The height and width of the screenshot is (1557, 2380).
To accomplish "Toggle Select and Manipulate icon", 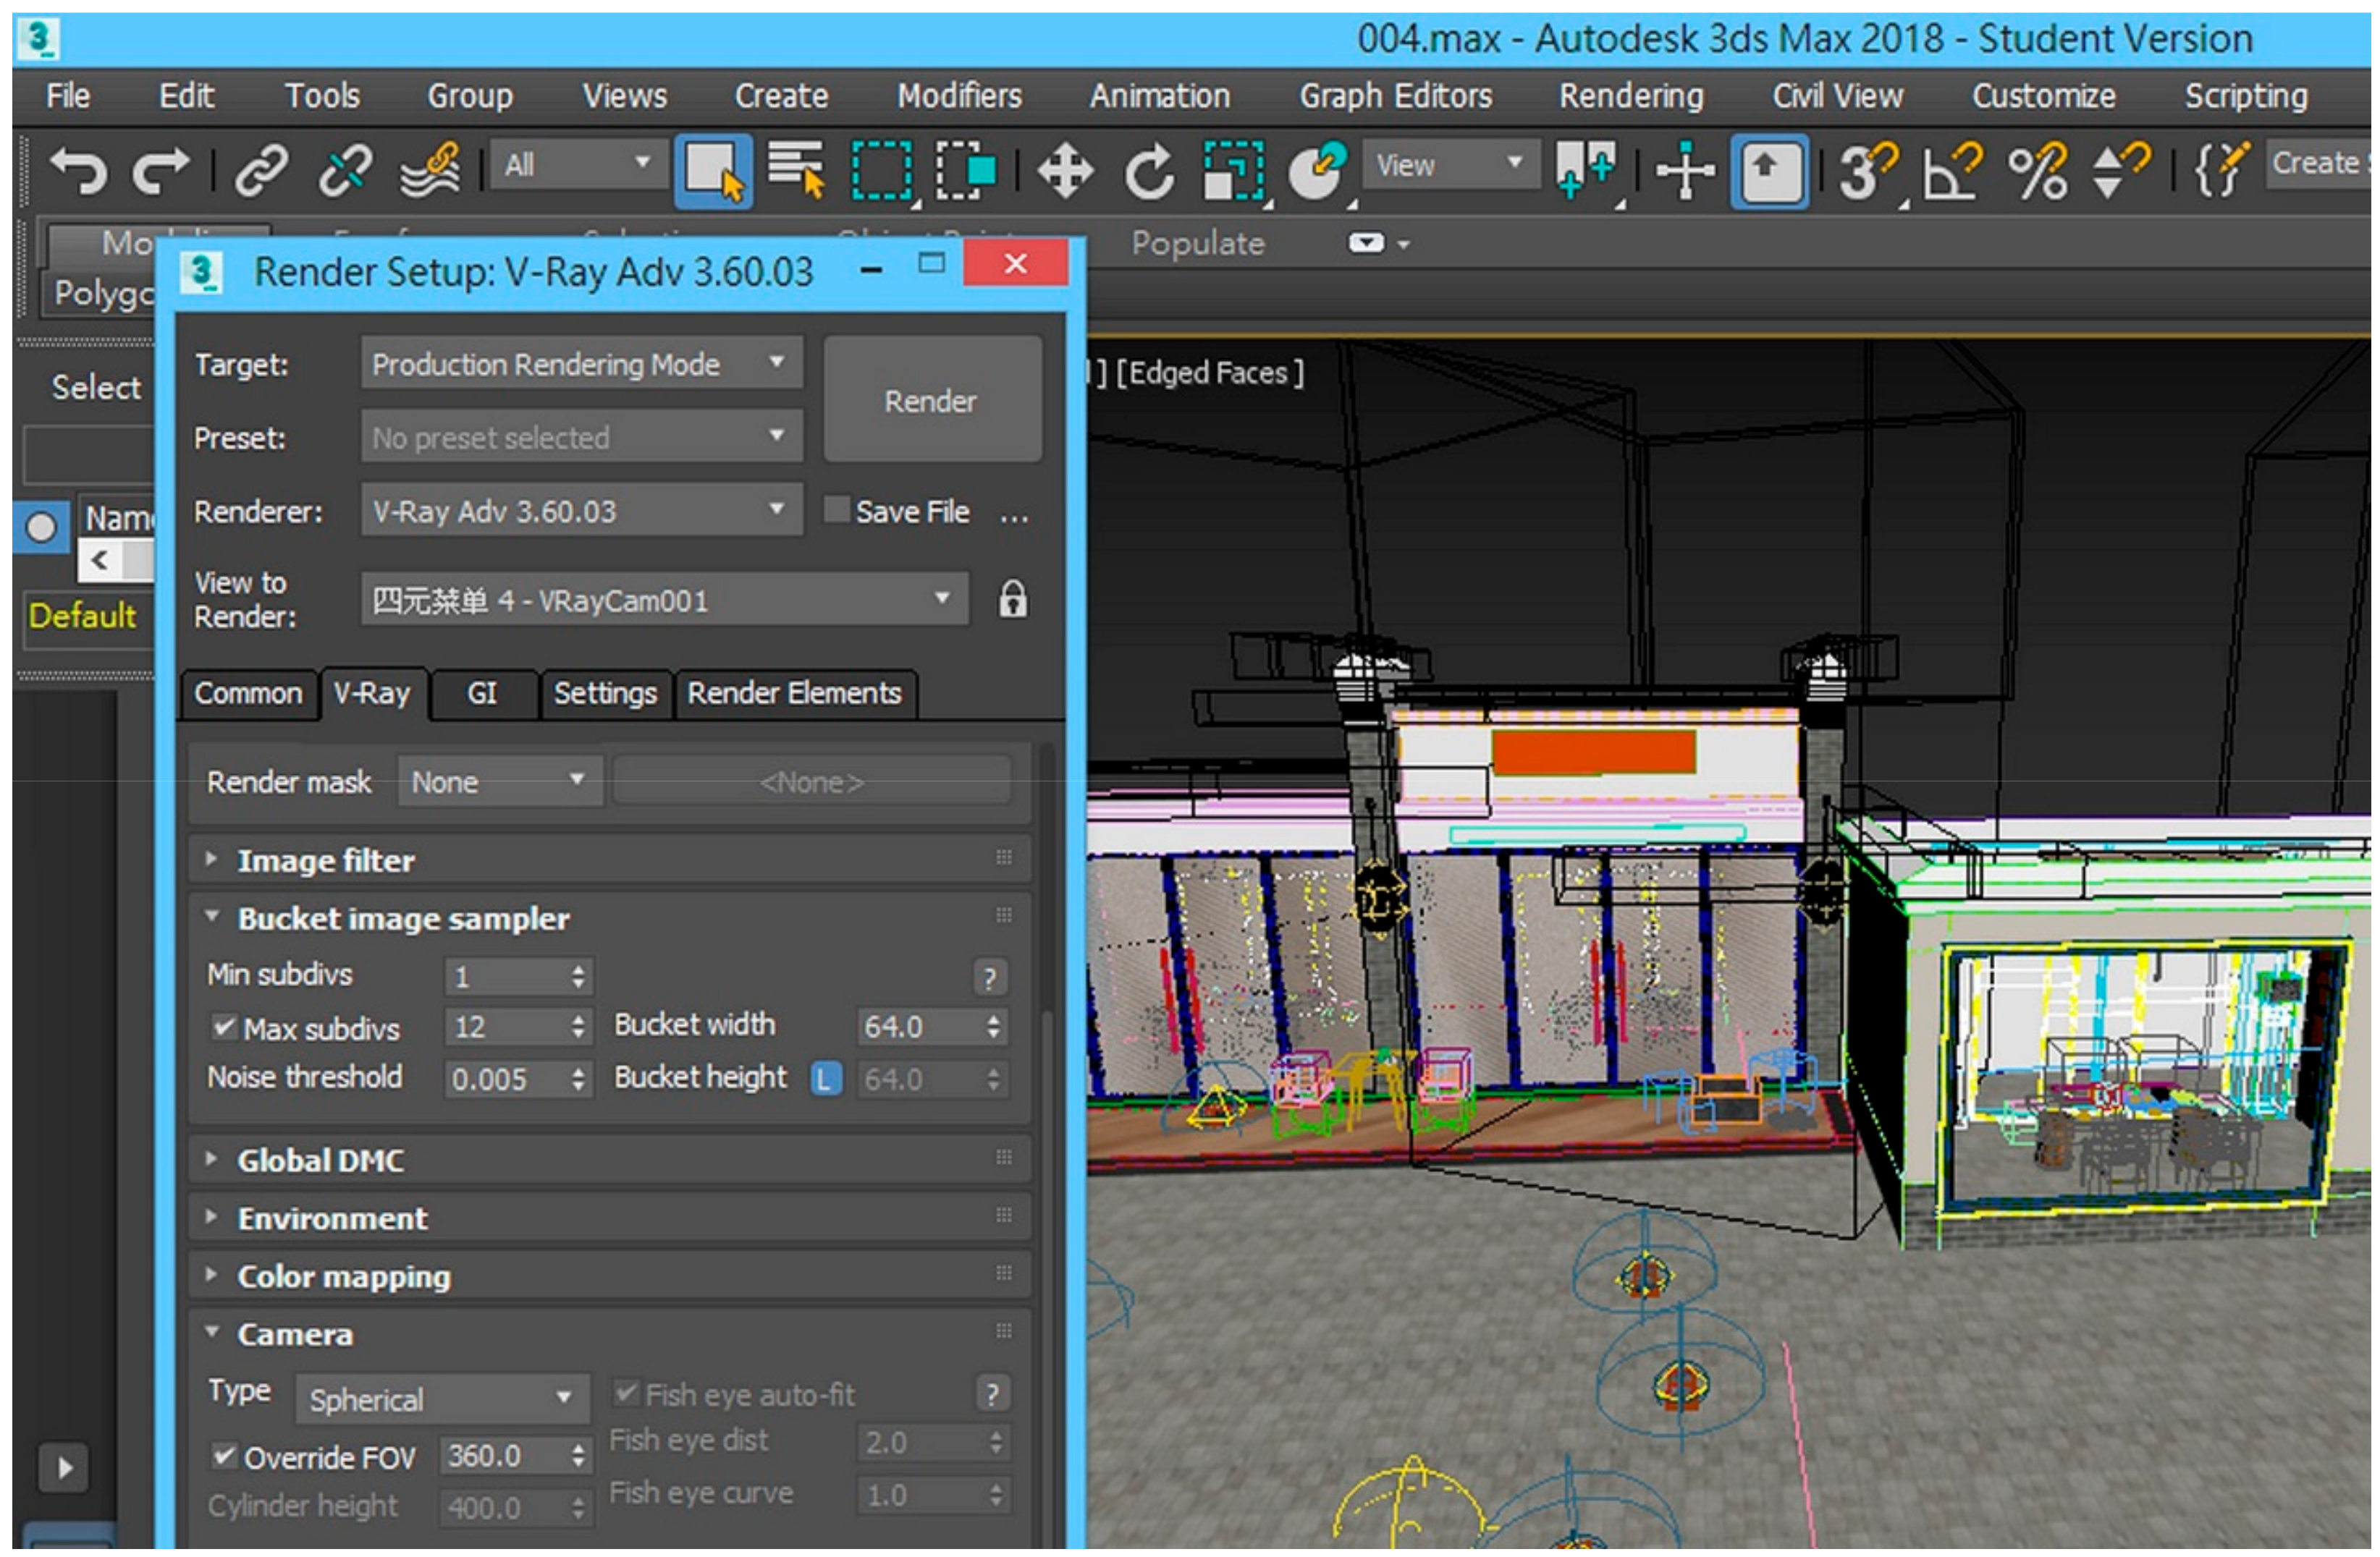I will click(1685, 170).
